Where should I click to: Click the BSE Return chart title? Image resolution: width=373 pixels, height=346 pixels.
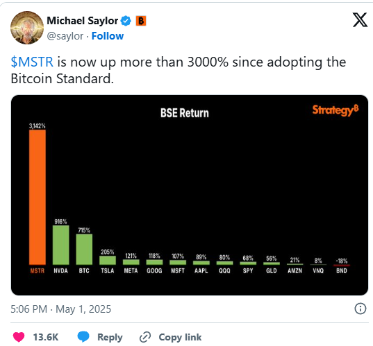[x=185, y=113]
